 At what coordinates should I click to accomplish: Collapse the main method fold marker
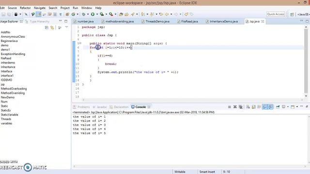pyautogui.click(x=80, y=43)
